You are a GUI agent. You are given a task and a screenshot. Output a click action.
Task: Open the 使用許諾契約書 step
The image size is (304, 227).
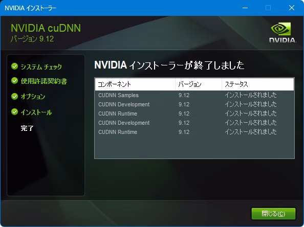pos(44,81)
